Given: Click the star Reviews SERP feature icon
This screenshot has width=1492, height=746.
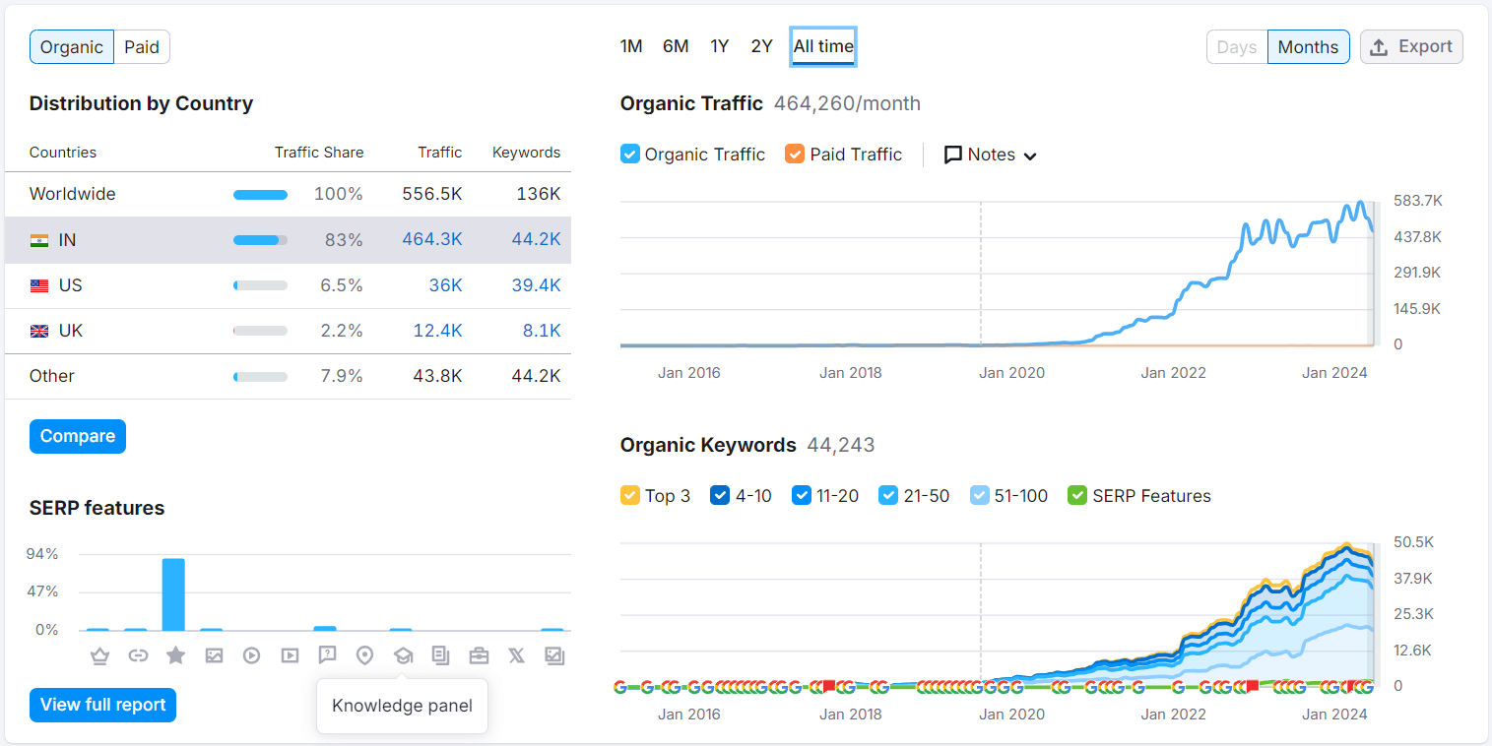Looking at the screenshot, I should (x=175, y=655).
